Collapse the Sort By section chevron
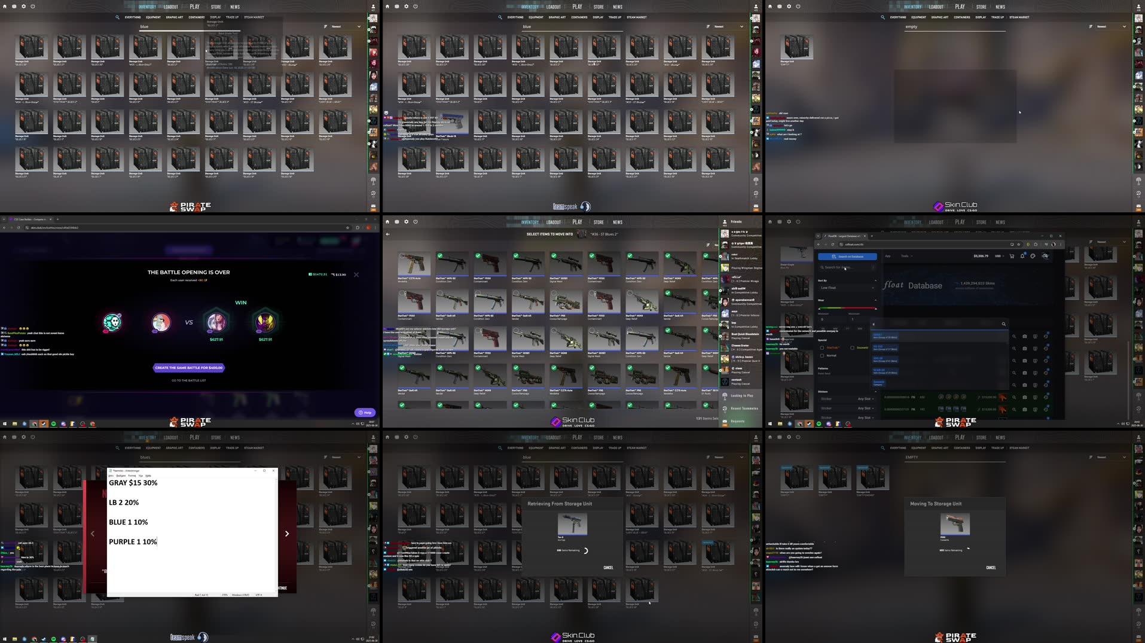Image resolution: width=1145 pixels, height=643 pixels. click(x=875, y=281)
